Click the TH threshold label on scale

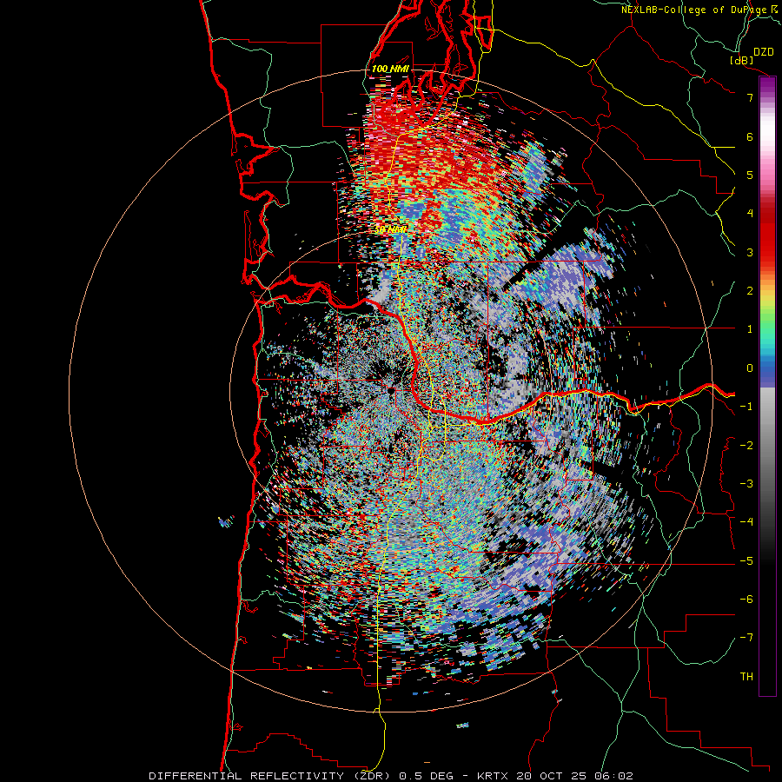746,677
